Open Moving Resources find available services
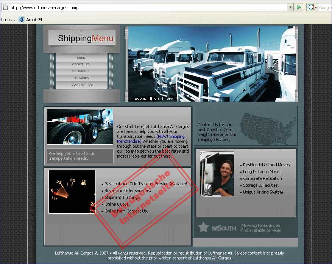The height and width of the screenshot is (264, 332). pyautogui.click(x=261, y=228)
